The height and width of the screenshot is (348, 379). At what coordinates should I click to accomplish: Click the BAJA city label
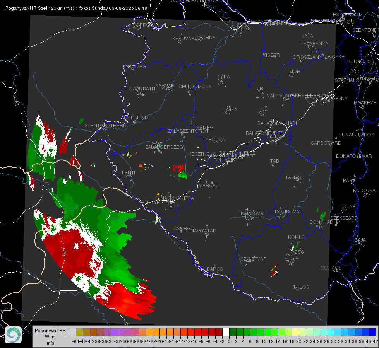click(360, 240)
